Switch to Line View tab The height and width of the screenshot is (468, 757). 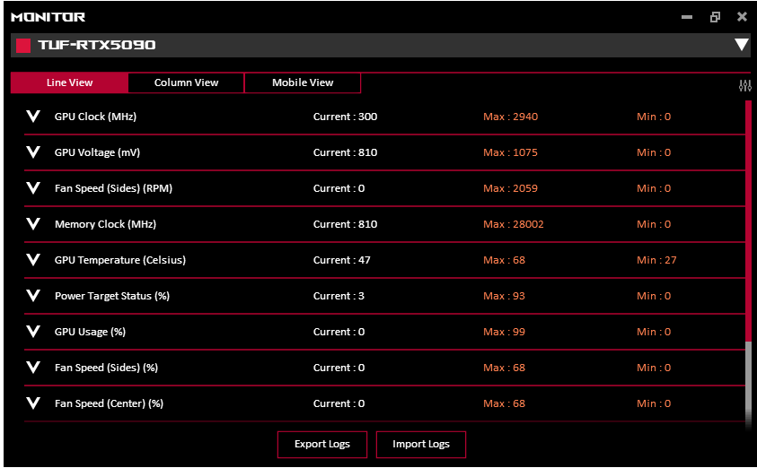tap(69, 82)
